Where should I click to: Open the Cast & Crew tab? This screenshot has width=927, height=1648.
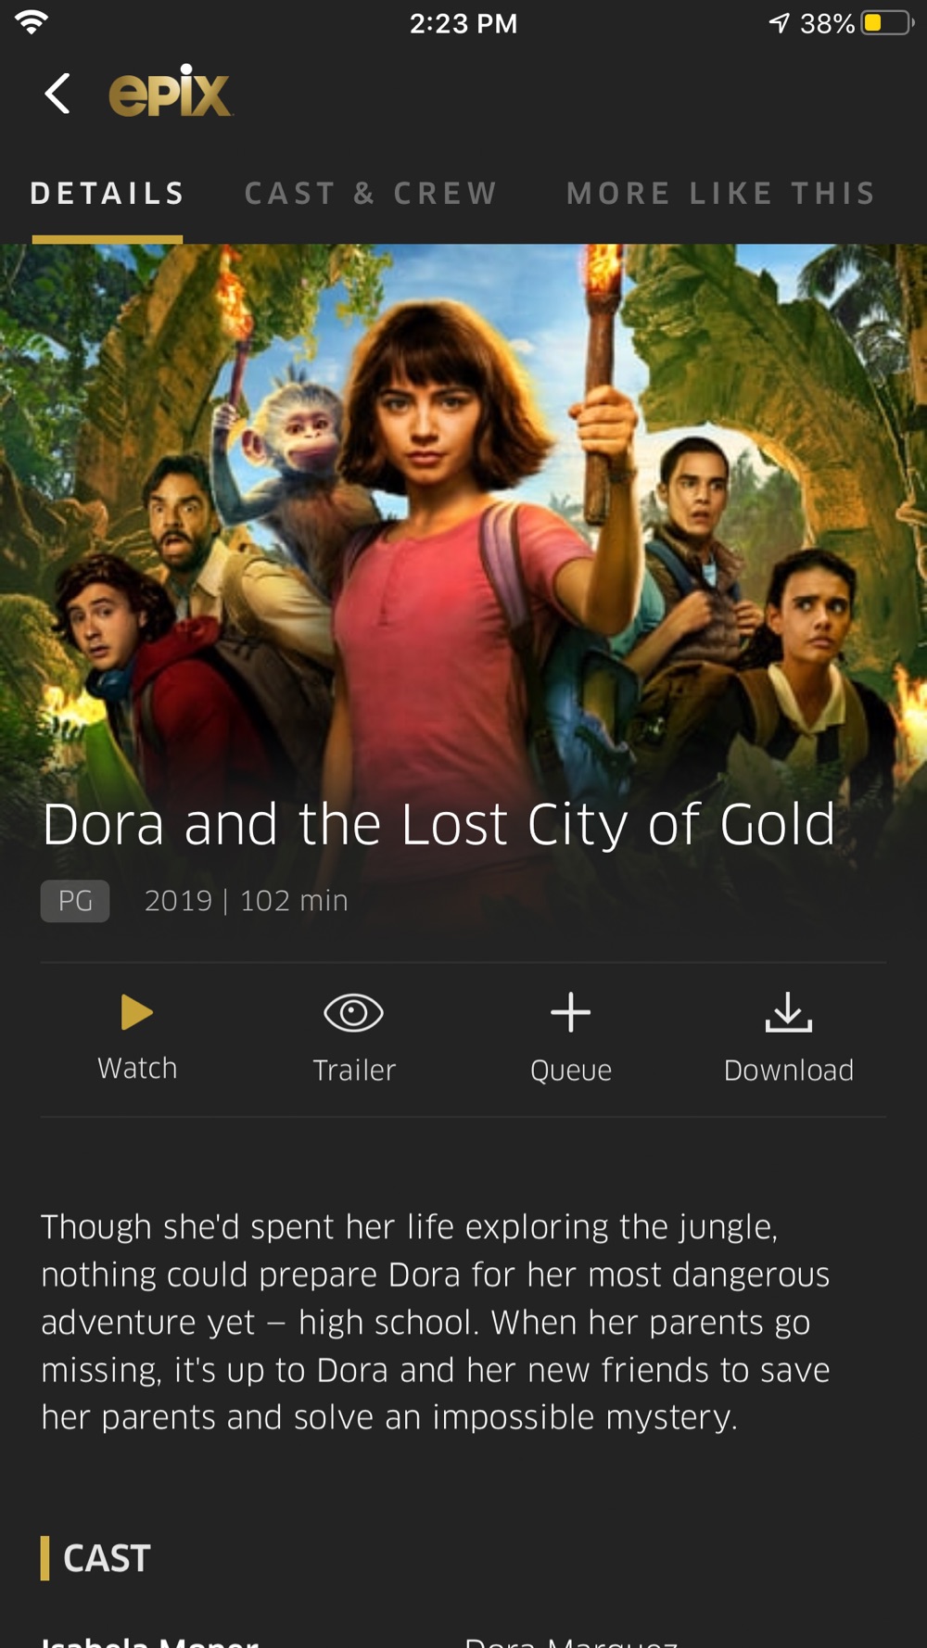click(x=371, y=193)
